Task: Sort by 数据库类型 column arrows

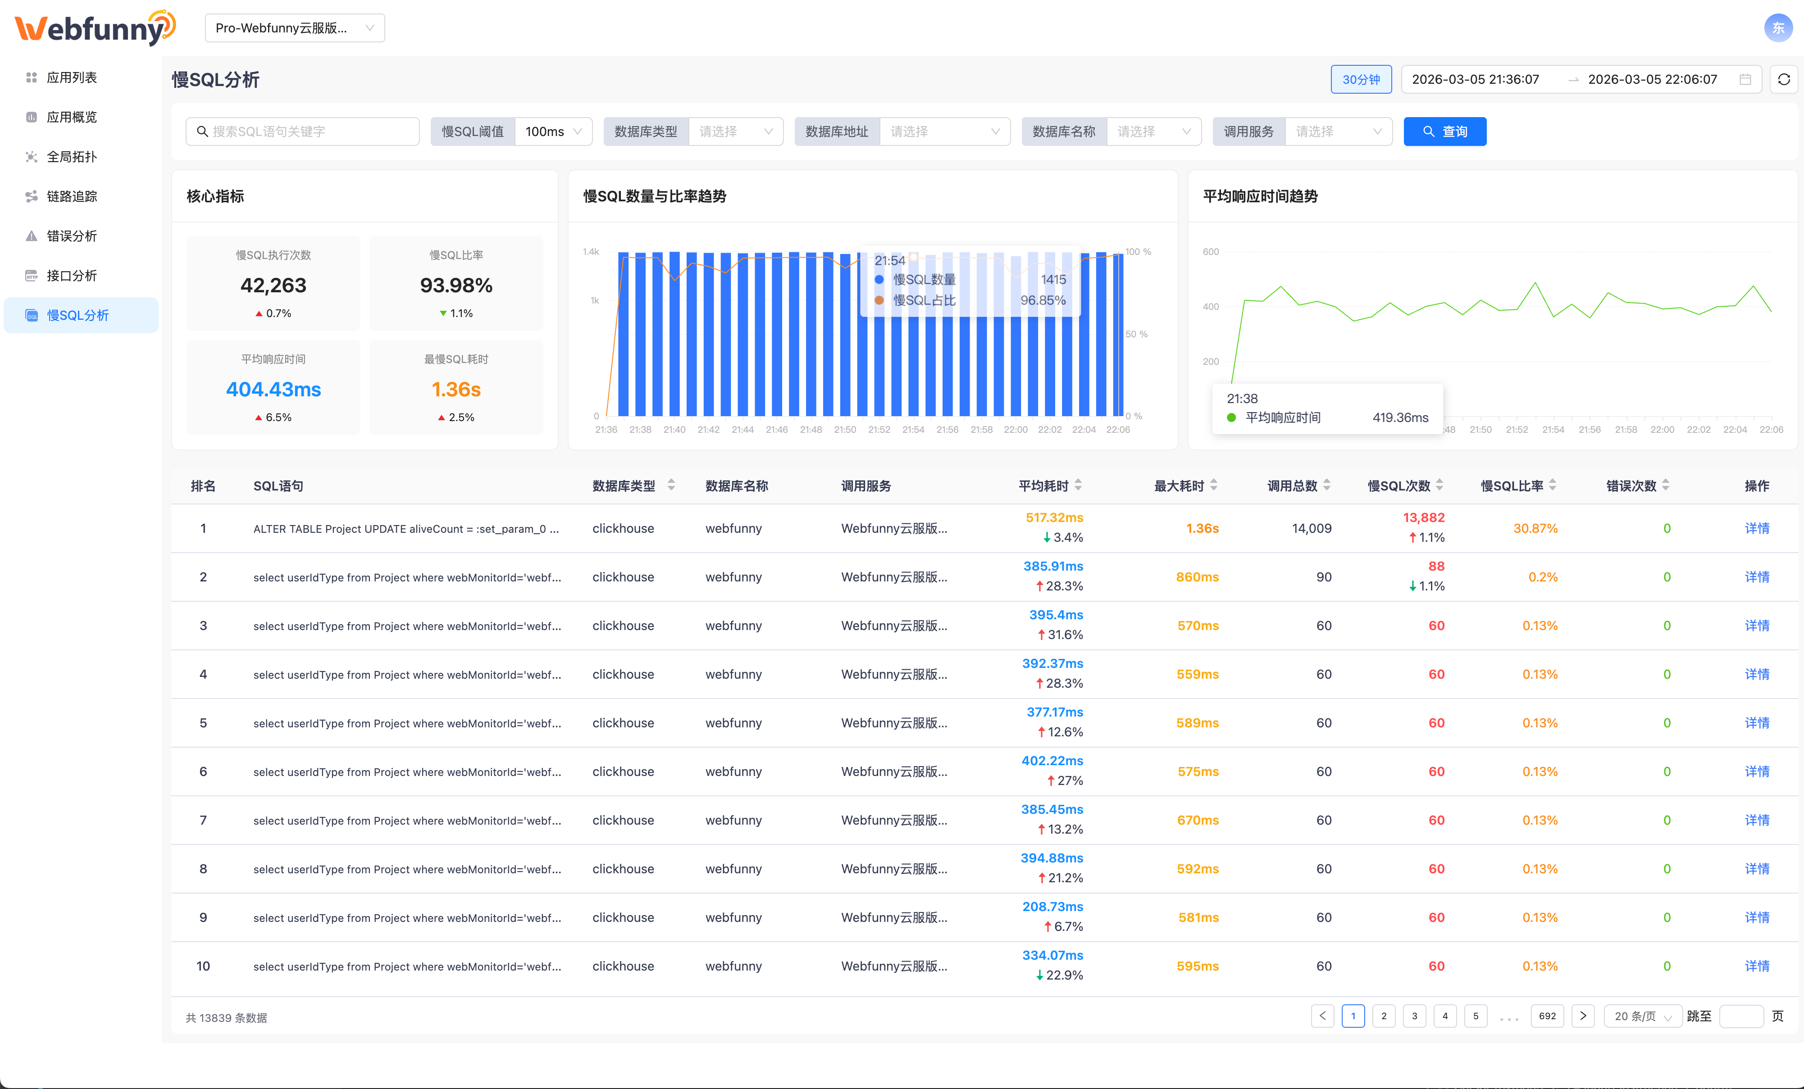Action: click(671, 485)
